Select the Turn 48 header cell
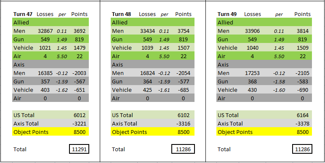The height and width of the screenshot is (163, 325). (x=122, y=14)
